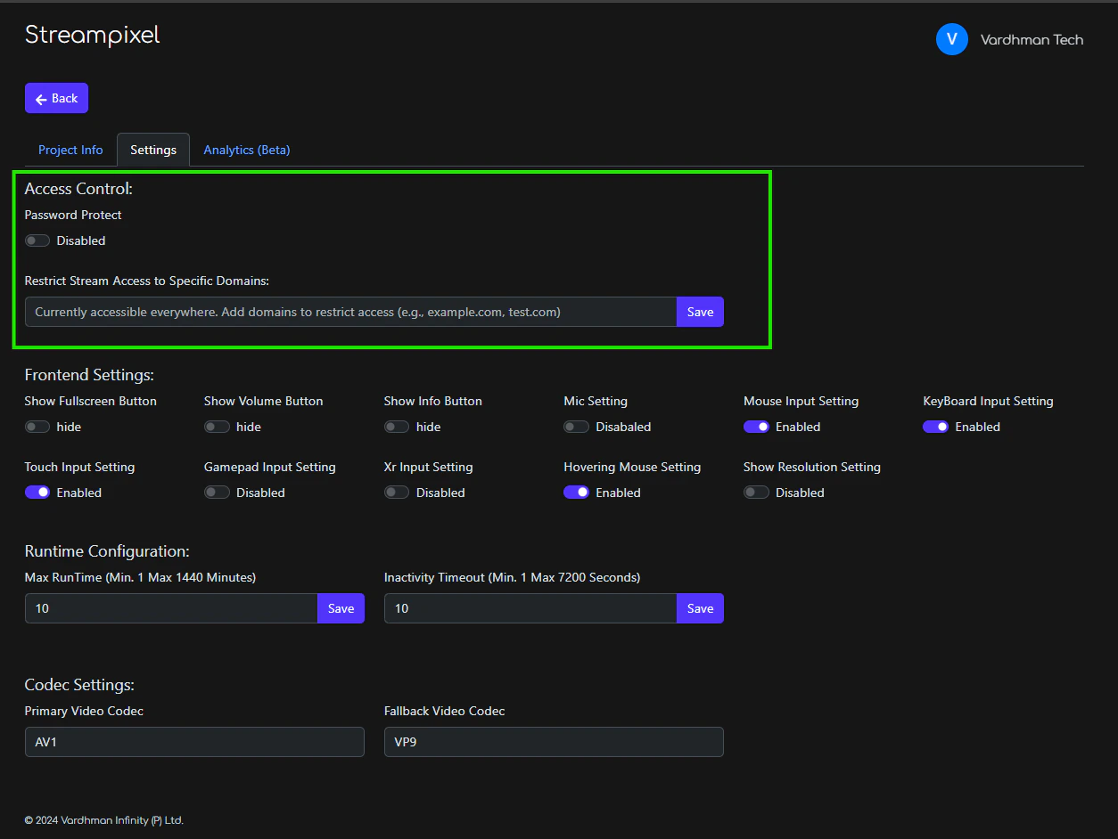Toggle Show Info Button switch
The height and width of the screenshot is (839, 1118).
[x=397, y=427]
